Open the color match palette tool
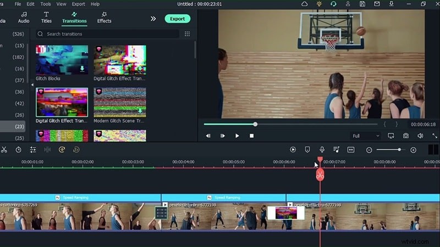Image resolution: width=440 pixels, height=247 pixels. coord(62,150)
